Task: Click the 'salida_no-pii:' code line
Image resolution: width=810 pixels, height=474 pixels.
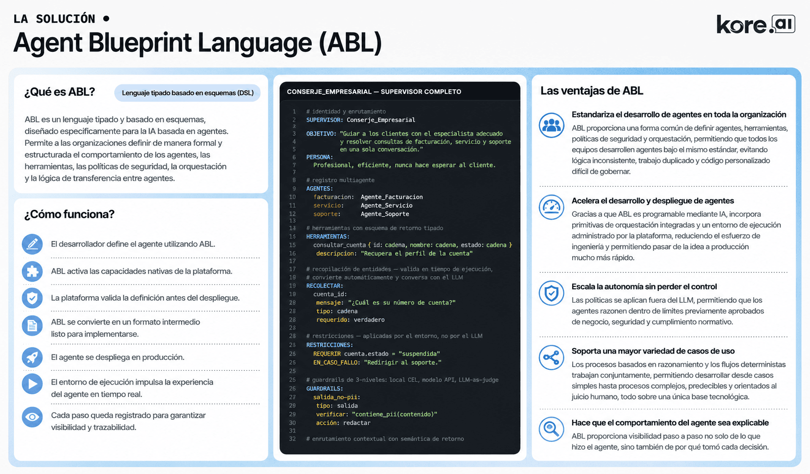Action: click(337, 397)
